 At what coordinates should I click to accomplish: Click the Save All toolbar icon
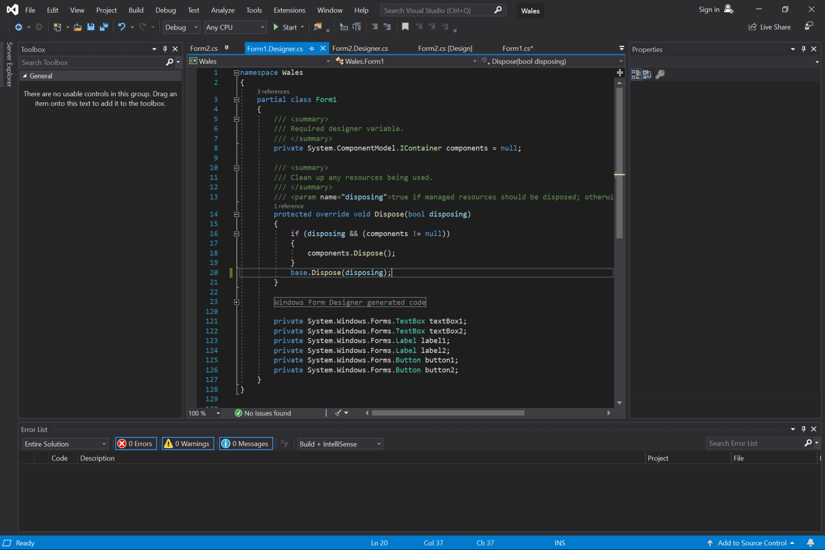click(104, 27)
